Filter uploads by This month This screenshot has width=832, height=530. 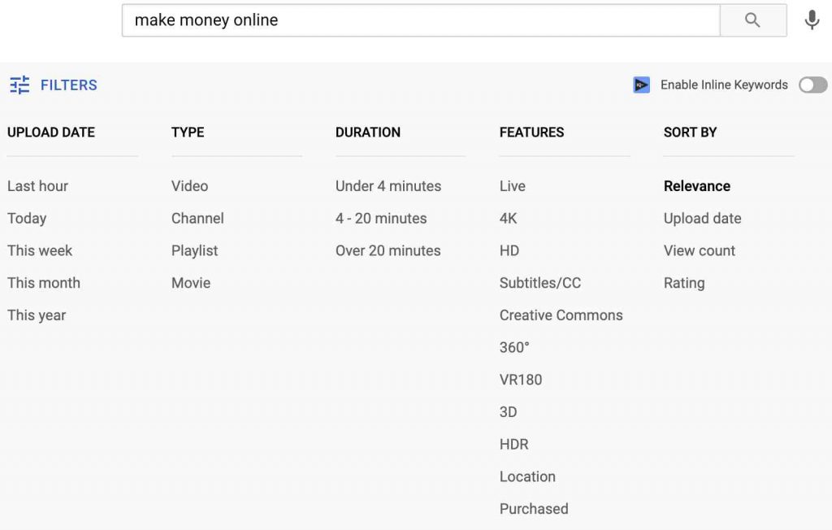click(44, 283)
